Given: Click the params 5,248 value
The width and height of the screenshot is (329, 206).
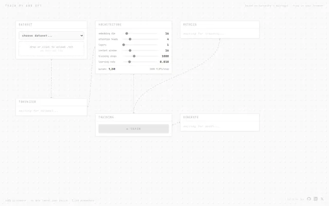Looking at the screenshot, I should click(112, 69).
